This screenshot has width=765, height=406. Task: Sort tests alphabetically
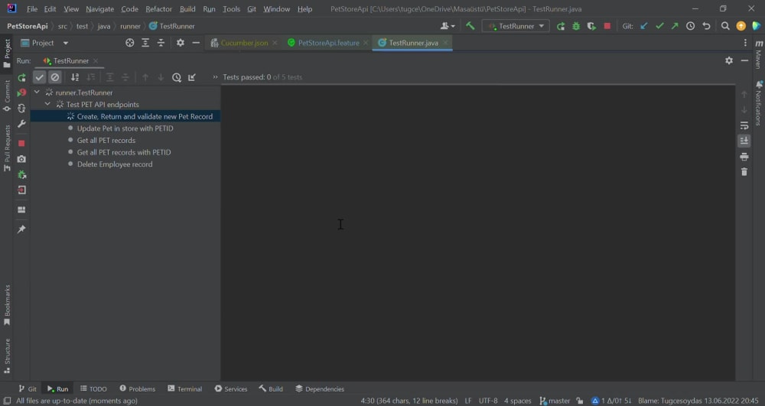[75, 77]
